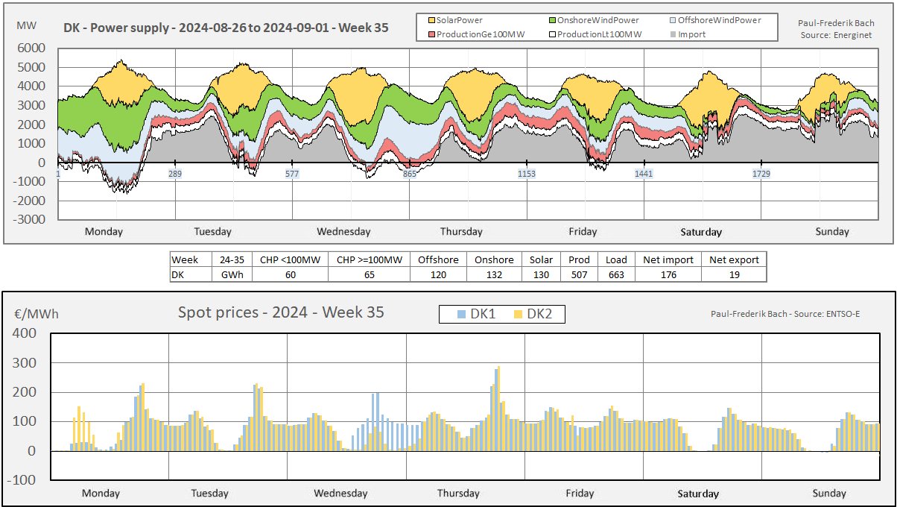Click the Net export header cell
The height and width of the screenshot is (507, 897).
coord(734,259)
